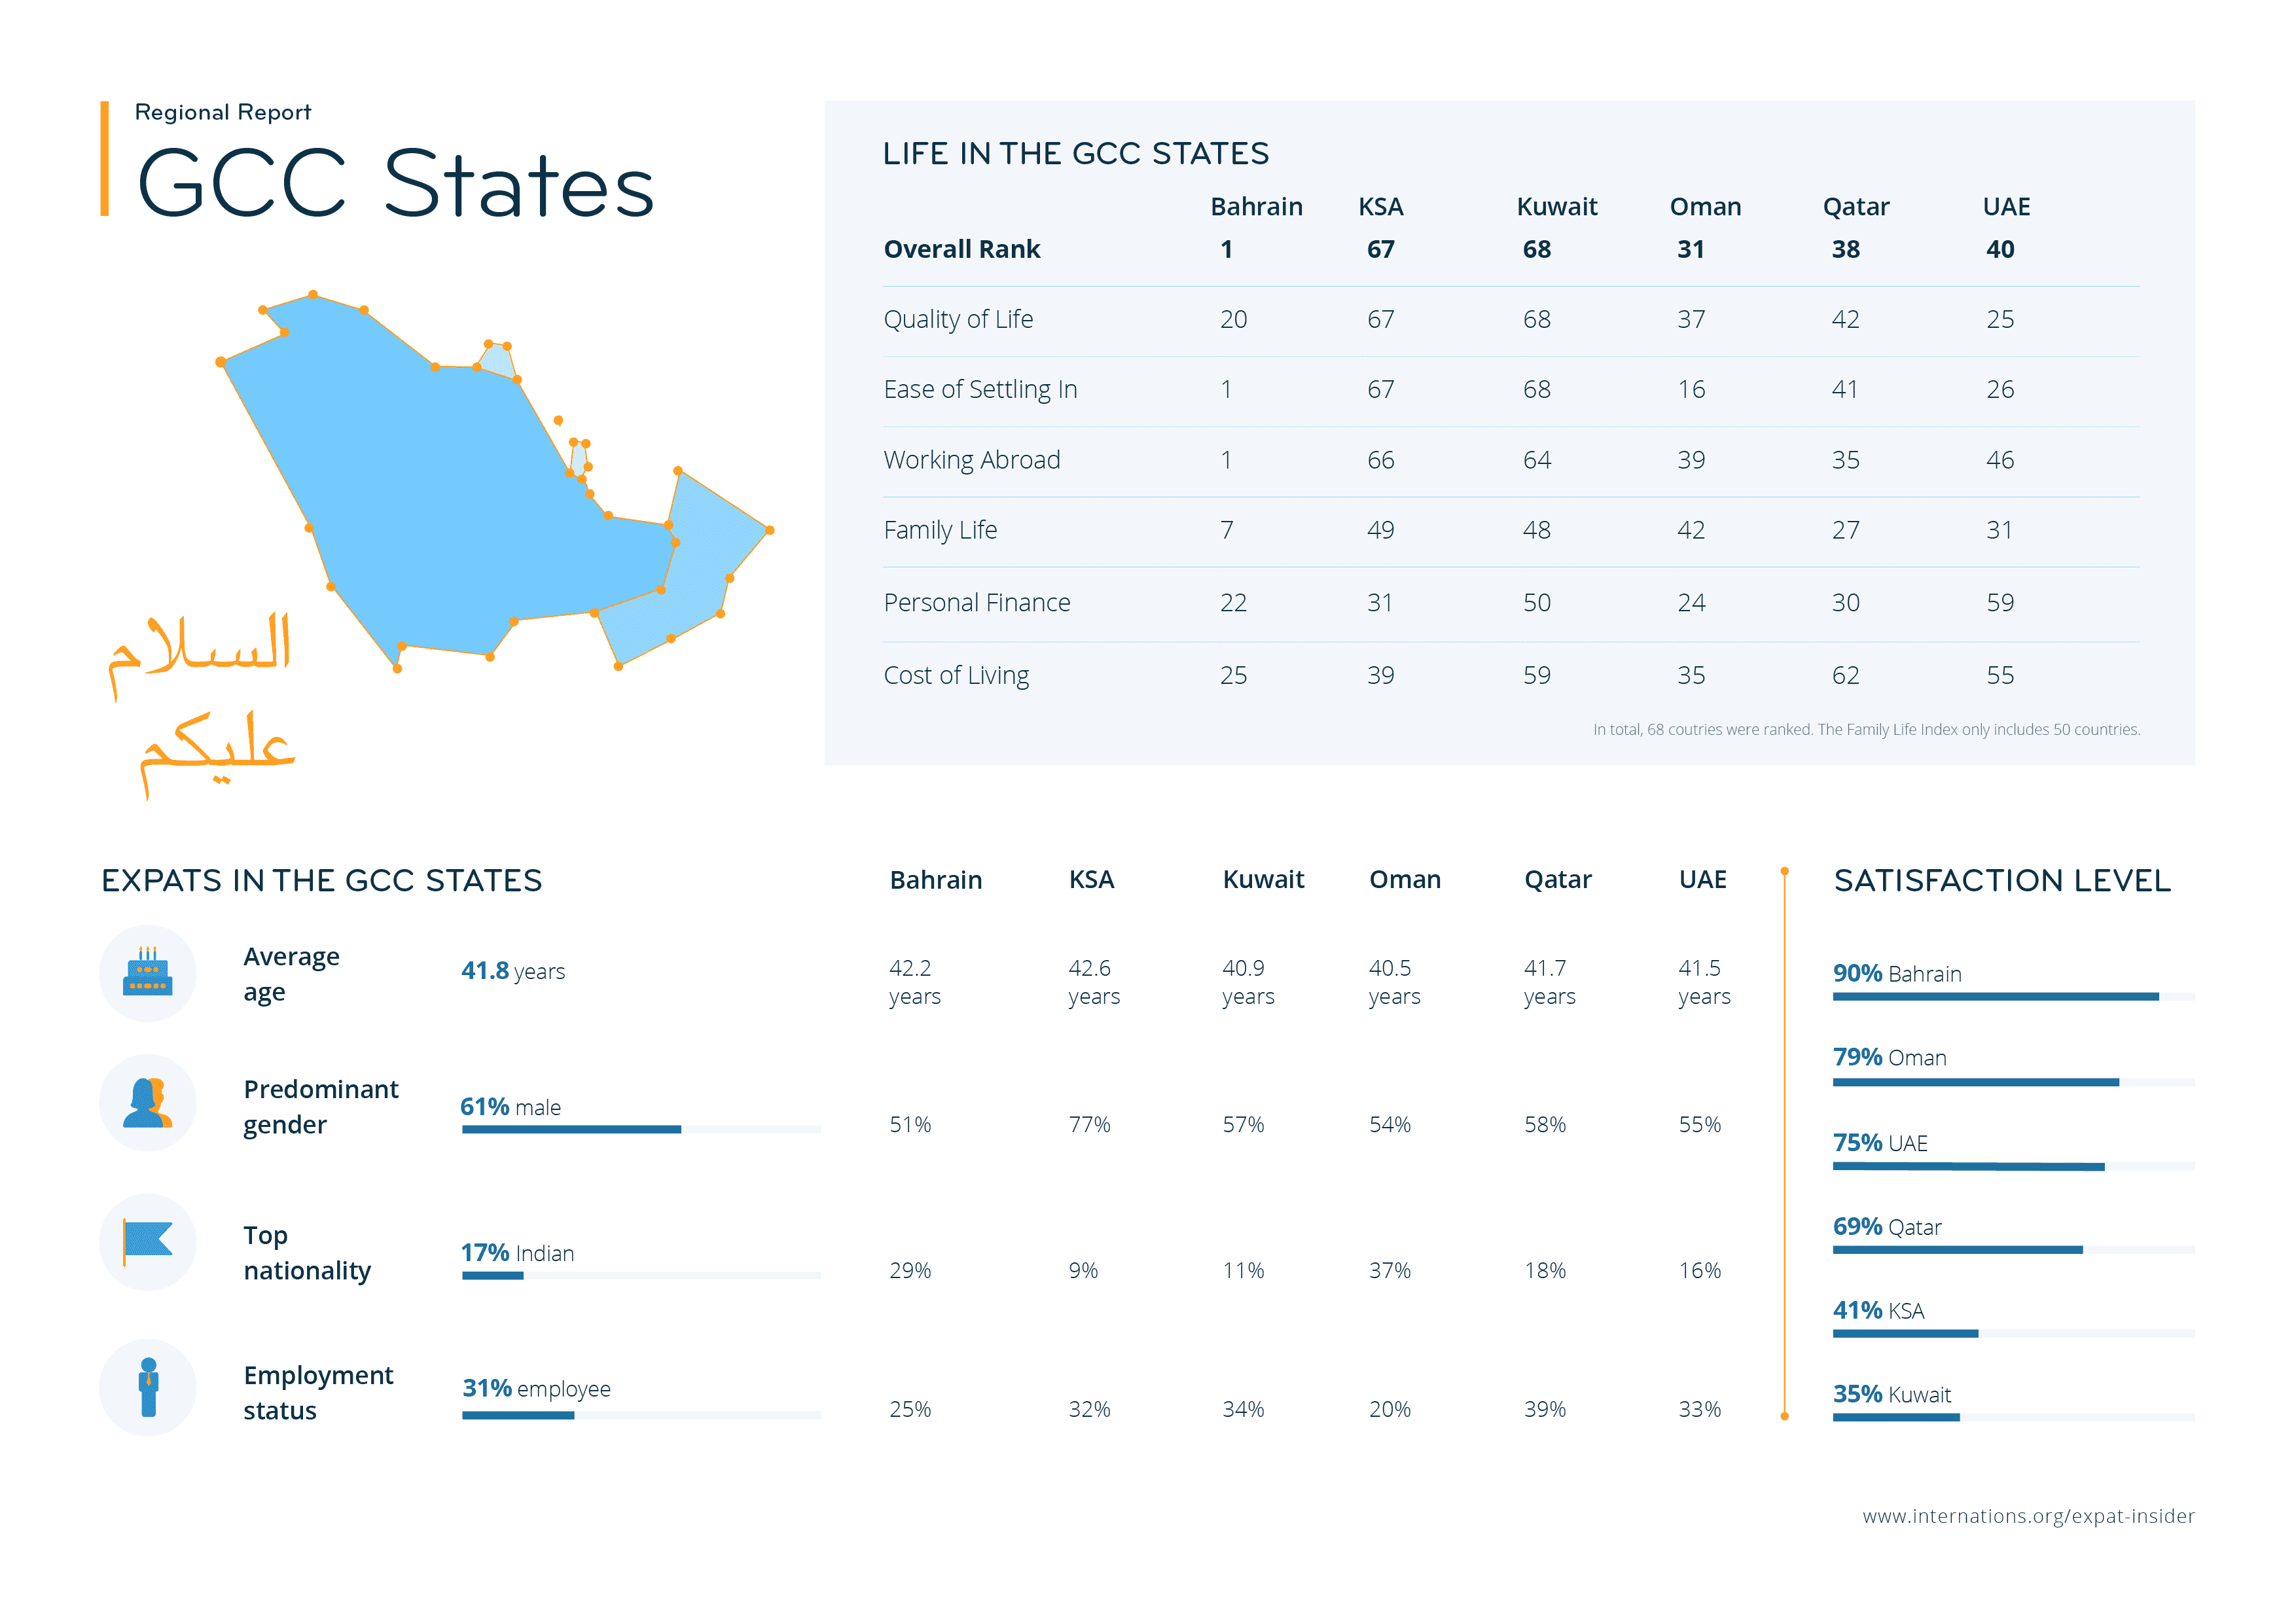Click the top nationality flag icon
Screen dimensions: 2296x1623
point(147,1241)
